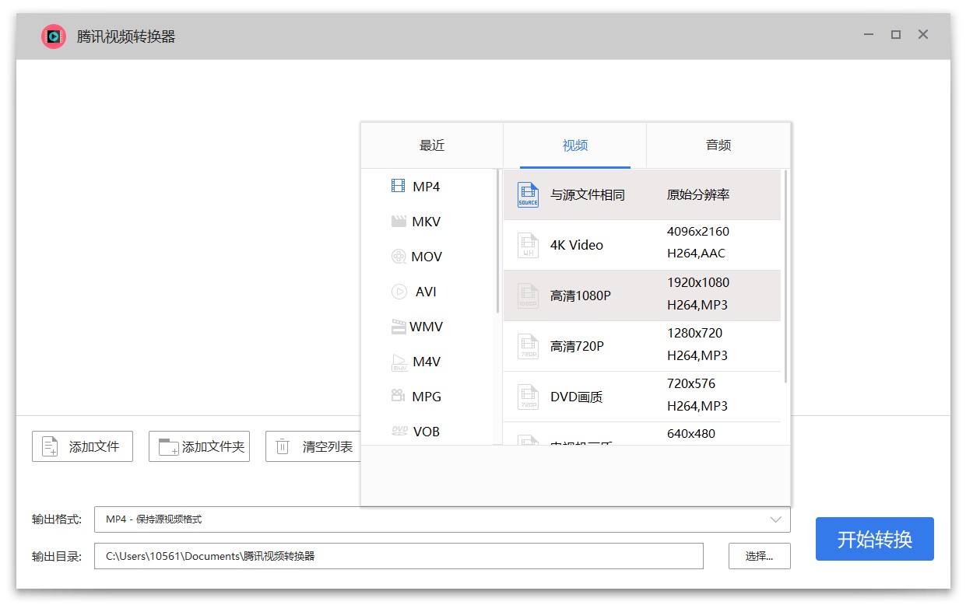
Task: Select the MOV output format
Action: tap(418, 257)
